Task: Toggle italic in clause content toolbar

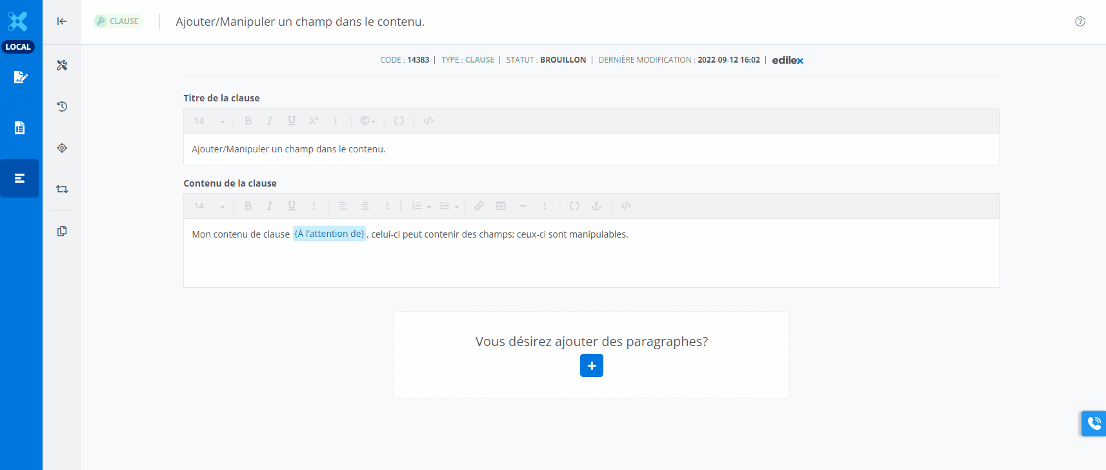Action: click(x=270, y=206)
